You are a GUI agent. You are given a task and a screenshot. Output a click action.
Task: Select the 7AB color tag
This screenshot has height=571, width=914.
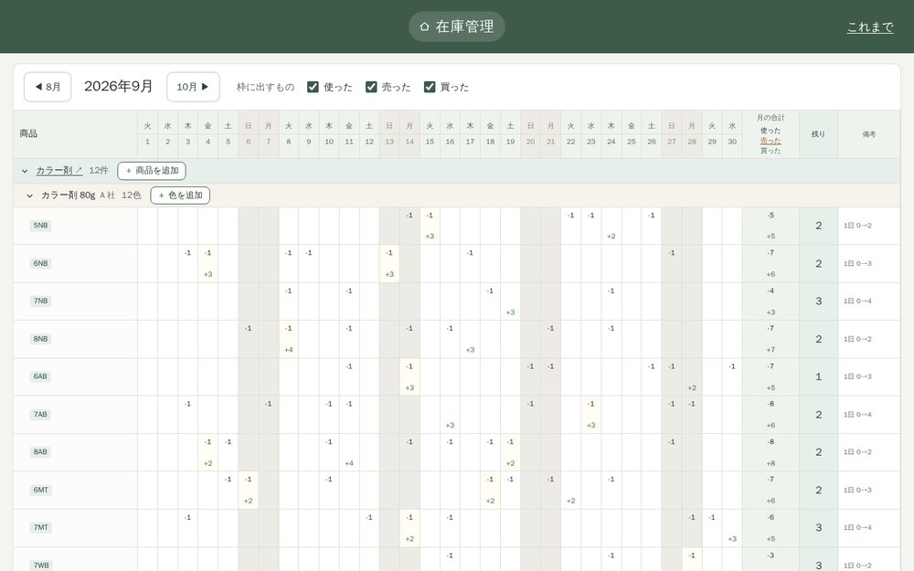[x=40, y=414]
